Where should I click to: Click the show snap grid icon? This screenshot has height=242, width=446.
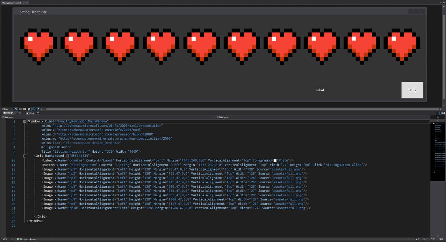click(20, 109)
